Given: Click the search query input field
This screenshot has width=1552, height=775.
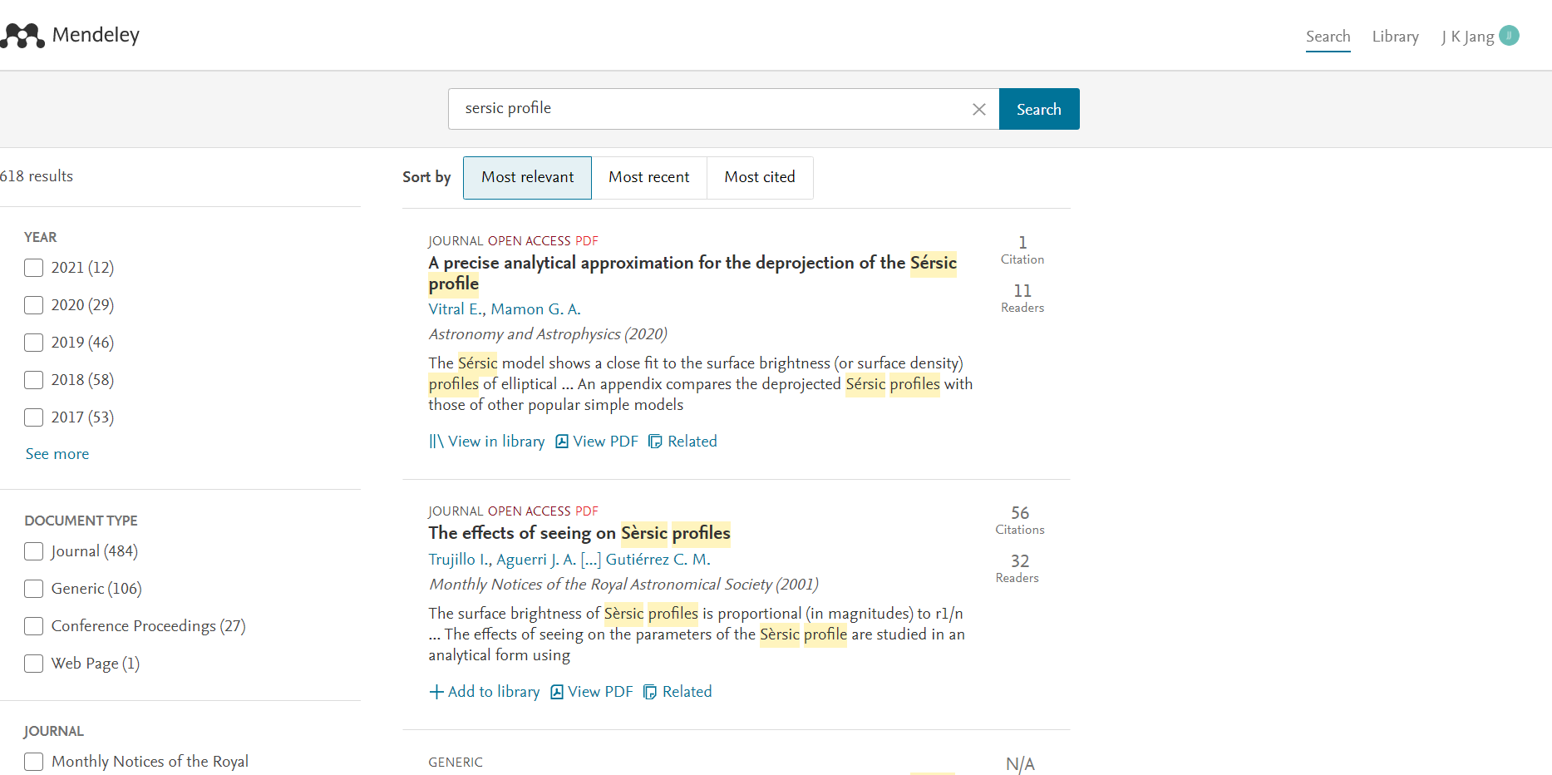Looking at the screenshot, I should (707, 109).
